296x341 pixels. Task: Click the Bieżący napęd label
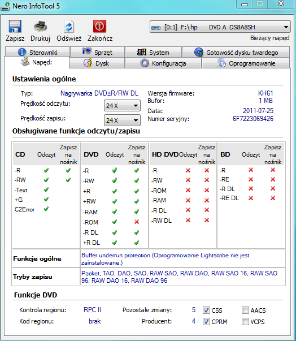(x=269, y=38)
